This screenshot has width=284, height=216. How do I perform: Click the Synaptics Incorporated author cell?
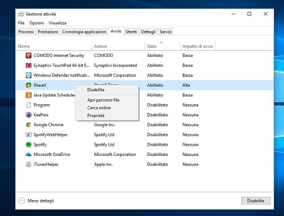pos(115,65)
